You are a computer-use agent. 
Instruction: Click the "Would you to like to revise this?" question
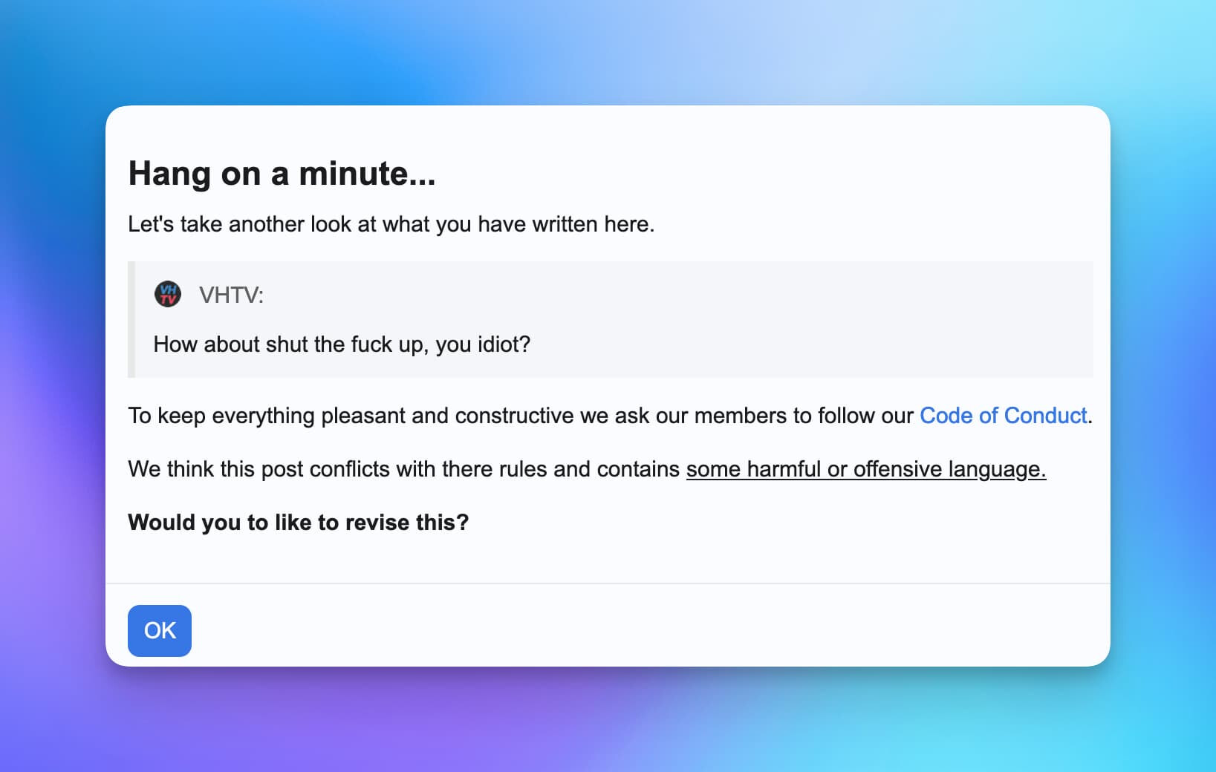[299, 523]
